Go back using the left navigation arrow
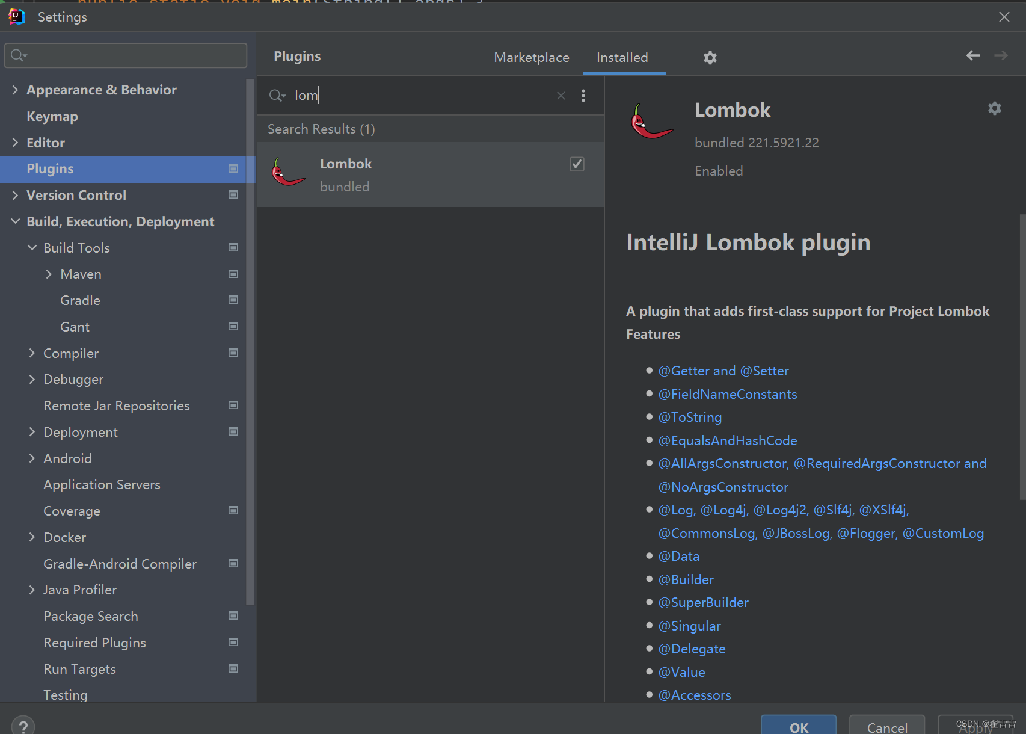 (973, 55)
